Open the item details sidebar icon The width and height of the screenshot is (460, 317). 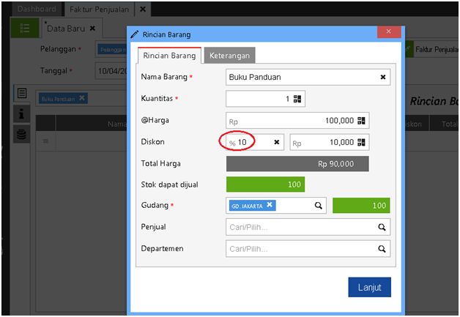pyautogui.click(x=22, y=93)
